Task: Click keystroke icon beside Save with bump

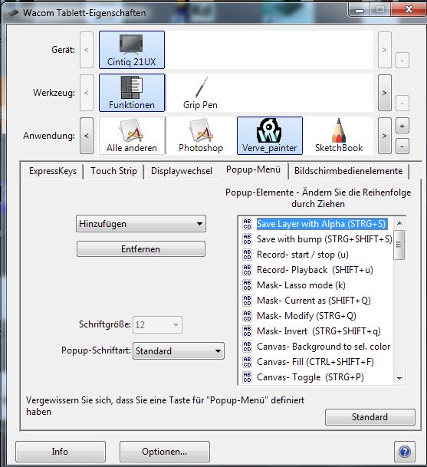Action: [247, 238]
